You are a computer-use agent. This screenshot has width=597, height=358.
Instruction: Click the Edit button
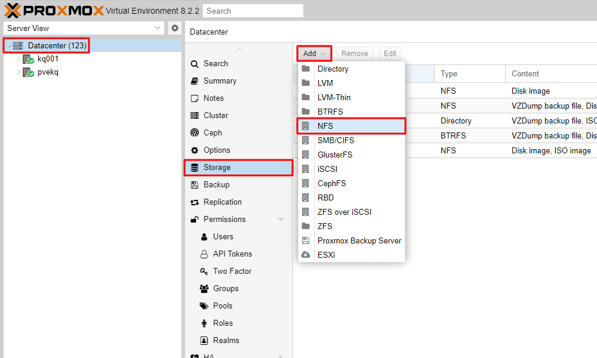[x=390, y=53]
